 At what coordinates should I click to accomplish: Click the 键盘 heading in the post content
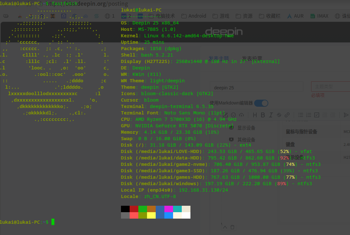290,144
